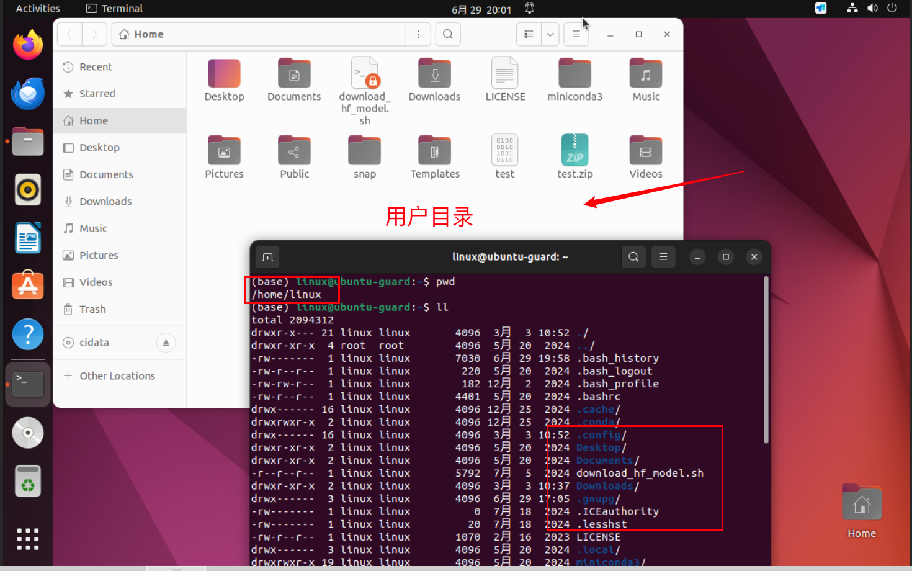The width and height of the screenshot is (912, 571).
Task: Expand the view options dropdown arrow
Action: pyautogui.click(x=550, y=34)
